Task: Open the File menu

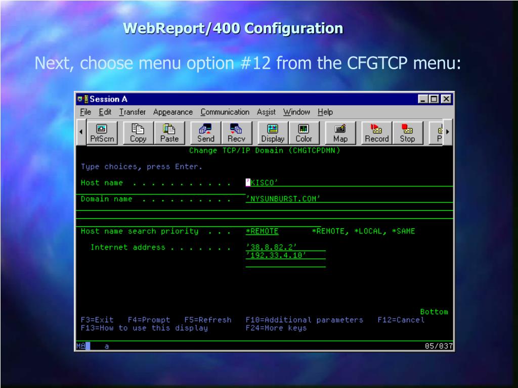Action: (85, 112)
